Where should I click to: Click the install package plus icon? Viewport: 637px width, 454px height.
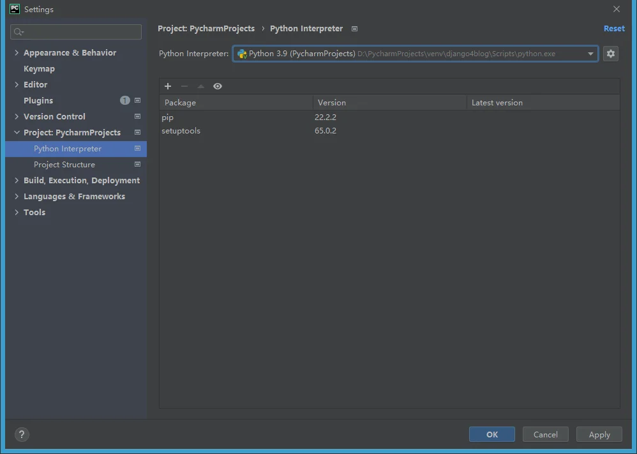pos(168,86)
